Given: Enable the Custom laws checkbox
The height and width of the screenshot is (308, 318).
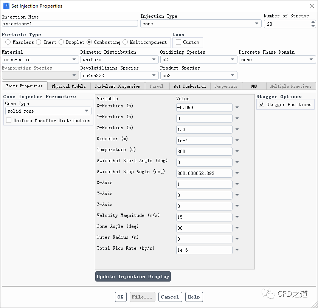Looking at the screenshot, I should tap(178, 42).
